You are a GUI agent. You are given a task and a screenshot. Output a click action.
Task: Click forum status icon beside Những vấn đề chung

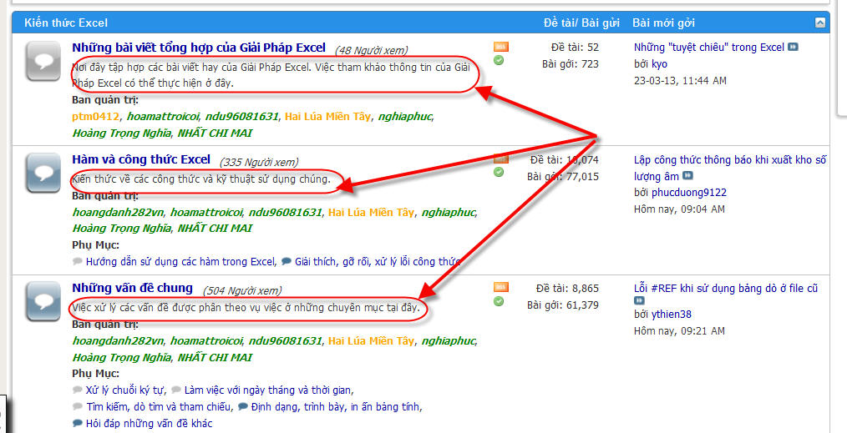43,301
